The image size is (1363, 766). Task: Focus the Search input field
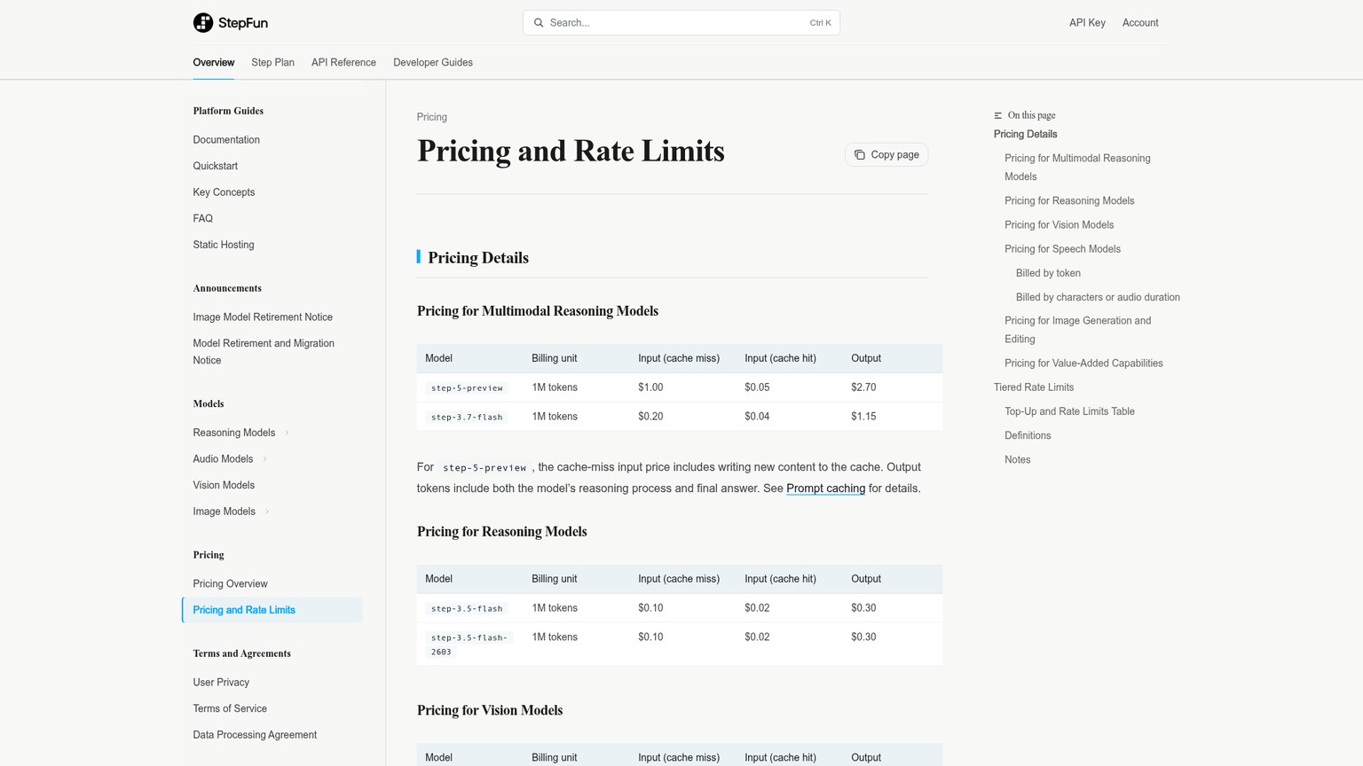click(681, 23)
